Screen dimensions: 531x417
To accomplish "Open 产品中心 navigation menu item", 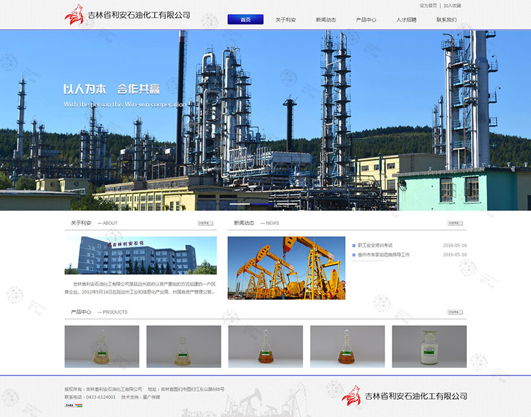I will 366,19.
